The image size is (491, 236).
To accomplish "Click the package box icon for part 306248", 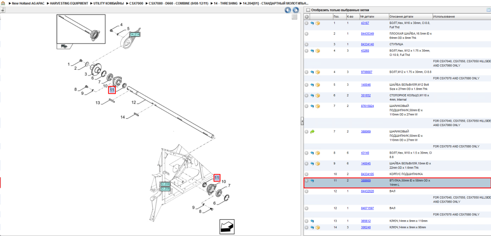I will (x=318, y=227).
